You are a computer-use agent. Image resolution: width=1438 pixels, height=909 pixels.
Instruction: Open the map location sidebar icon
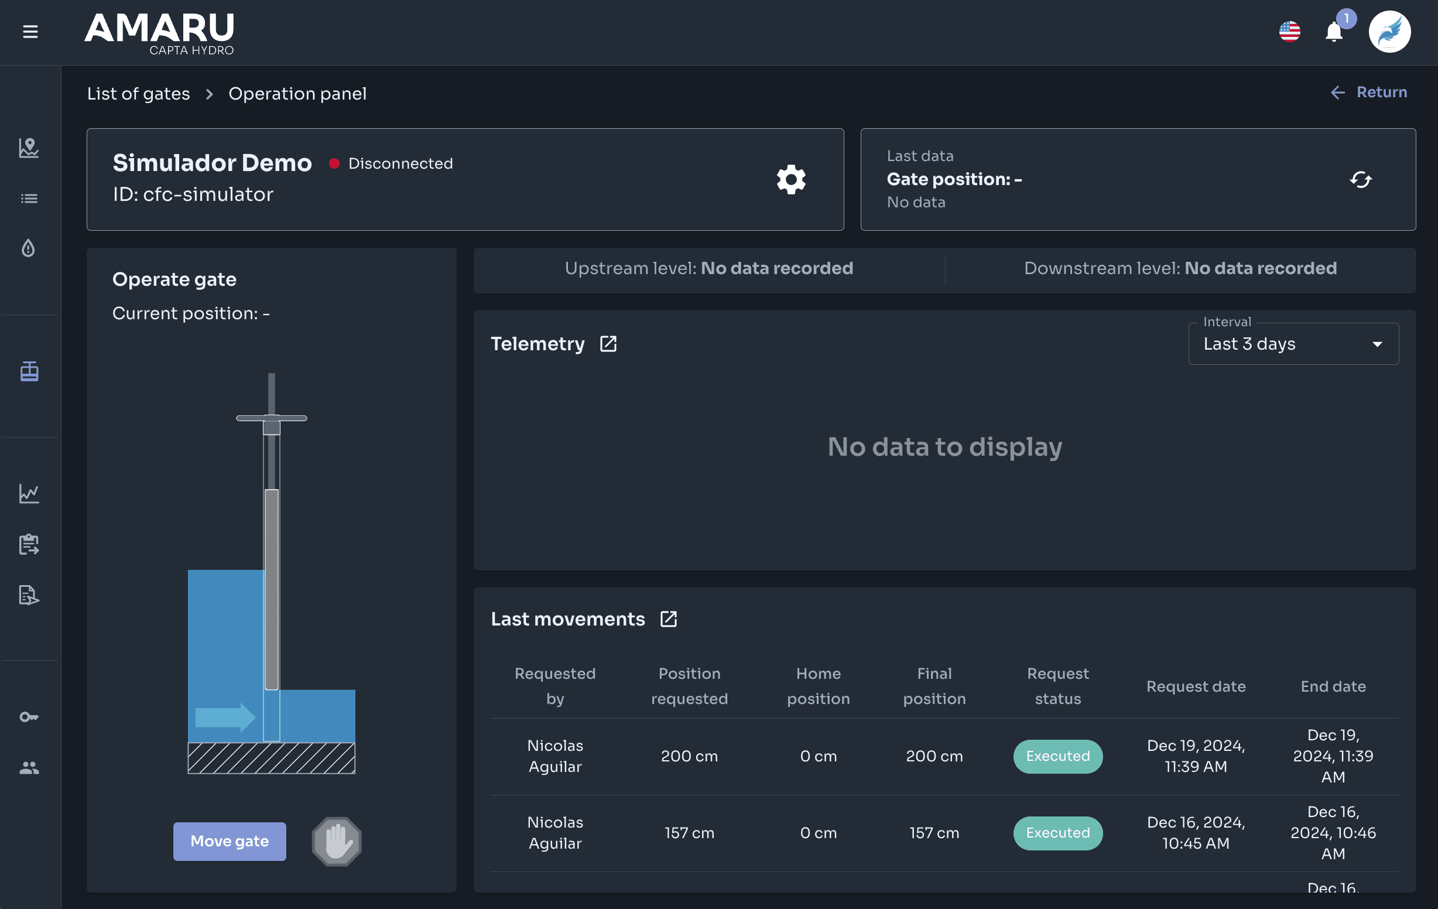pyautogui.click(x=29, y=148)
